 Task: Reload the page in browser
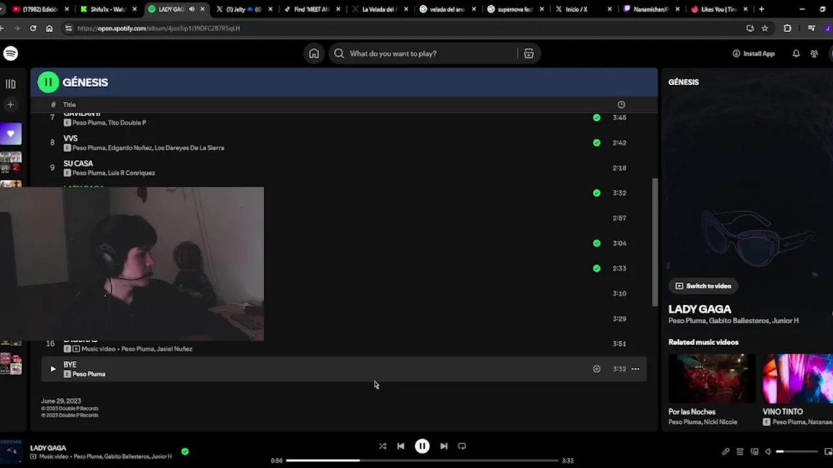33,29
